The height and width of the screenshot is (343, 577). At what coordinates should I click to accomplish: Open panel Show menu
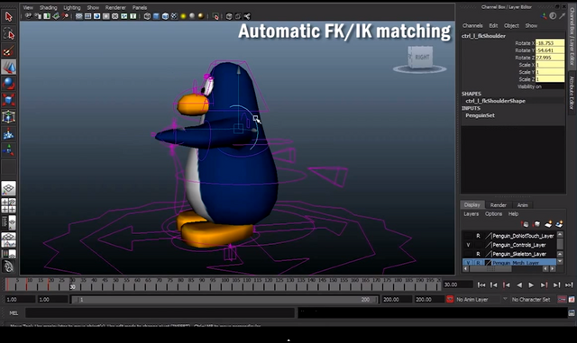(x=93, y=7)
